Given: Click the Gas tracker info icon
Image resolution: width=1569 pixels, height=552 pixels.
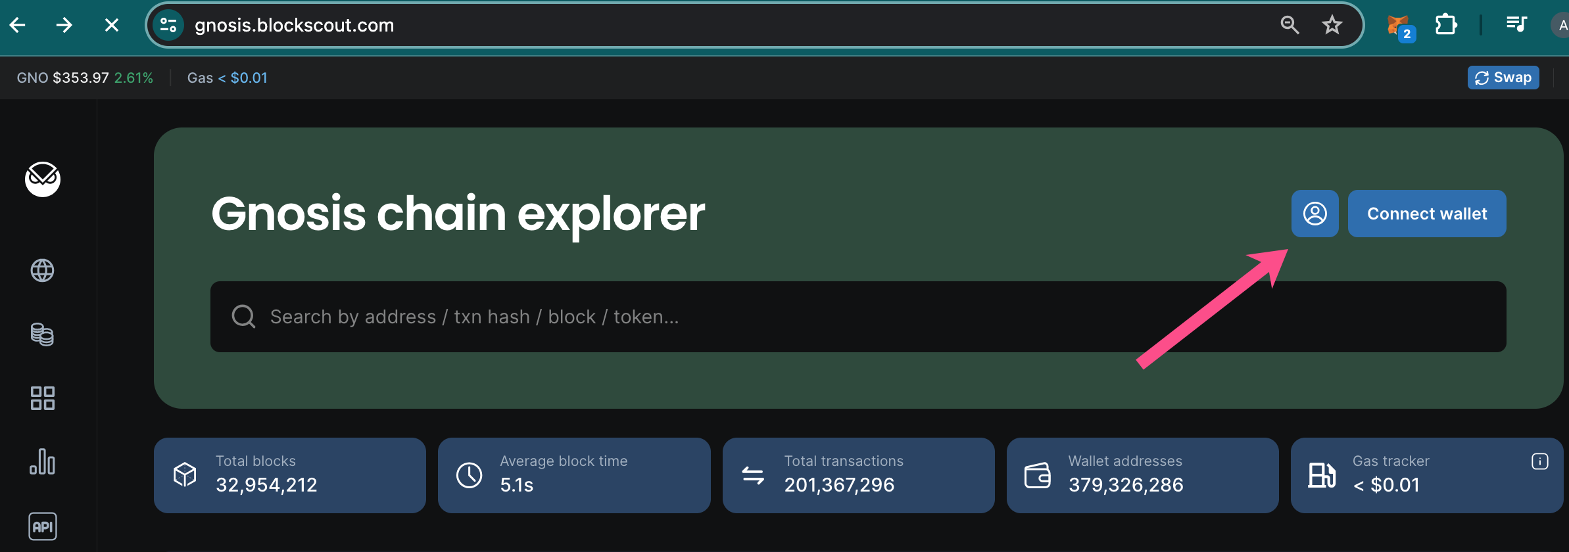Looking at the screenshot, I should pyautogui.click(x=1540, y=461).
